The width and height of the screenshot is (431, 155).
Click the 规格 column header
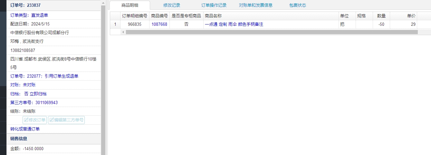coord(364,16)
